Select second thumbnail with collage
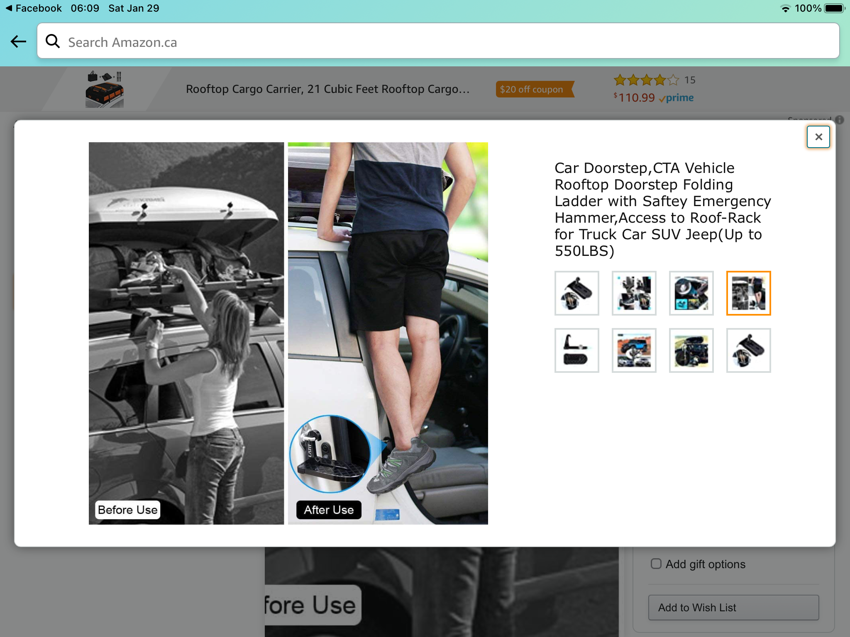This screenshot has width=850, height=637. [x=634, y=293]
